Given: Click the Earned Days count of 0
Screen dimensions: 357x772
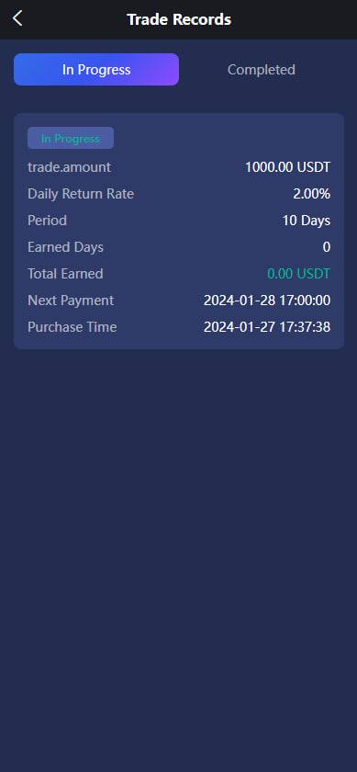Looking at the screenshot, I should coord(327,247).
